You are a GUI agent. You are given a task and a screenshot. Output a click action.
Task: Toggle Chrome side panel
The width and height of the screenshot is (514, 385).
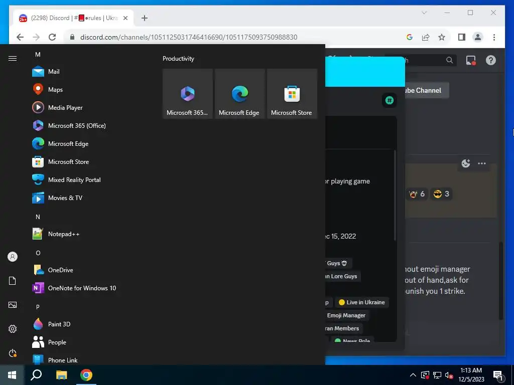(x=462, y=37)
